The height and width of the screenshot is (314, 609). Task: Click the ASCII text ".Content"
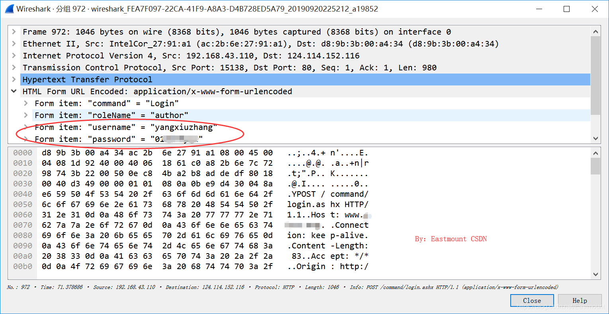pos(306,246)
